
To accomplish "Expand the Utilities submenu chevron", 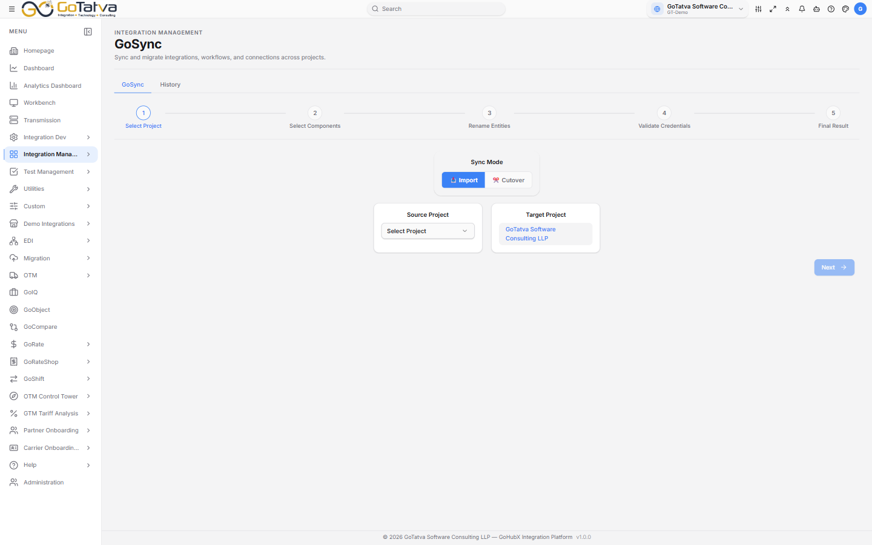I will 88,189.
